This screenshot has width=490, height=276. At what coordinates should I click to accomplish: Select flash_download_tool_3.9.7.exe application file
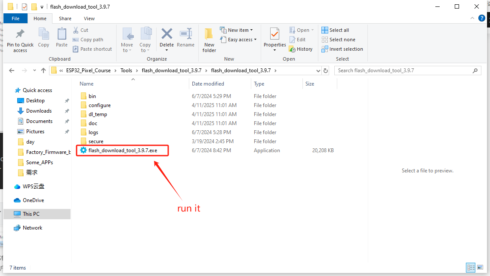tap(123, 150)
